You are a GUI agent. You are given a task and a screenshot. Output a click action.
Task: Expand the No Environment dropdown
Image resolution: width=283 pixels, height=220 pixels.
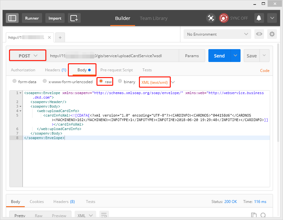point(217,34)
